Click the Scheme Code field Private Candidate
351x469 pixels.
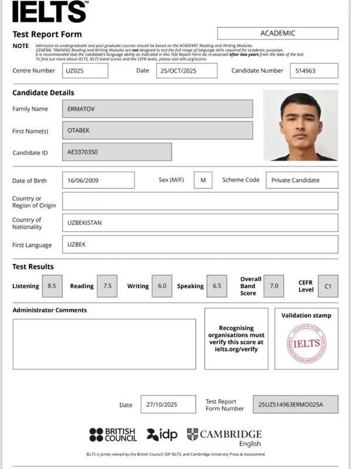point(302,180)
